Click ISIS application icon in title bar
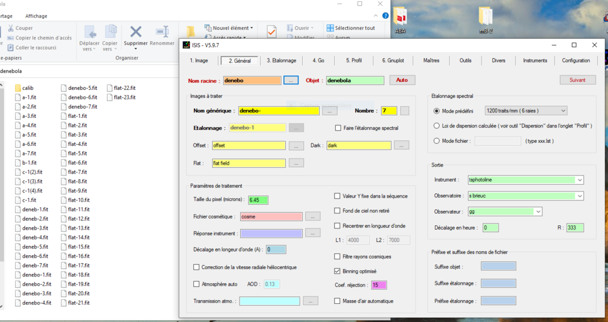The height and width of the screenshot is (322, 608). 187,45
